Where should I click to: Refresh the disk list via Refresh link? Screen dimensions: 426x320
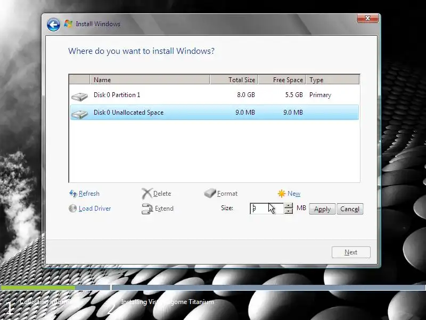89,194
